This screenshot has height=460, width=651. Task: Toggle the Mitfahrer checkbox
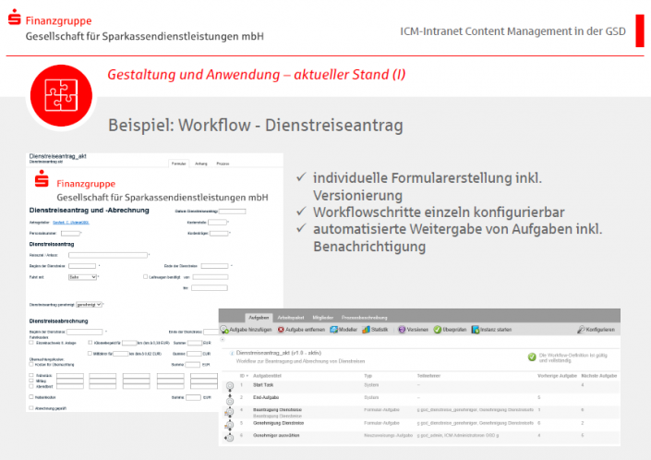click(90, 353)
